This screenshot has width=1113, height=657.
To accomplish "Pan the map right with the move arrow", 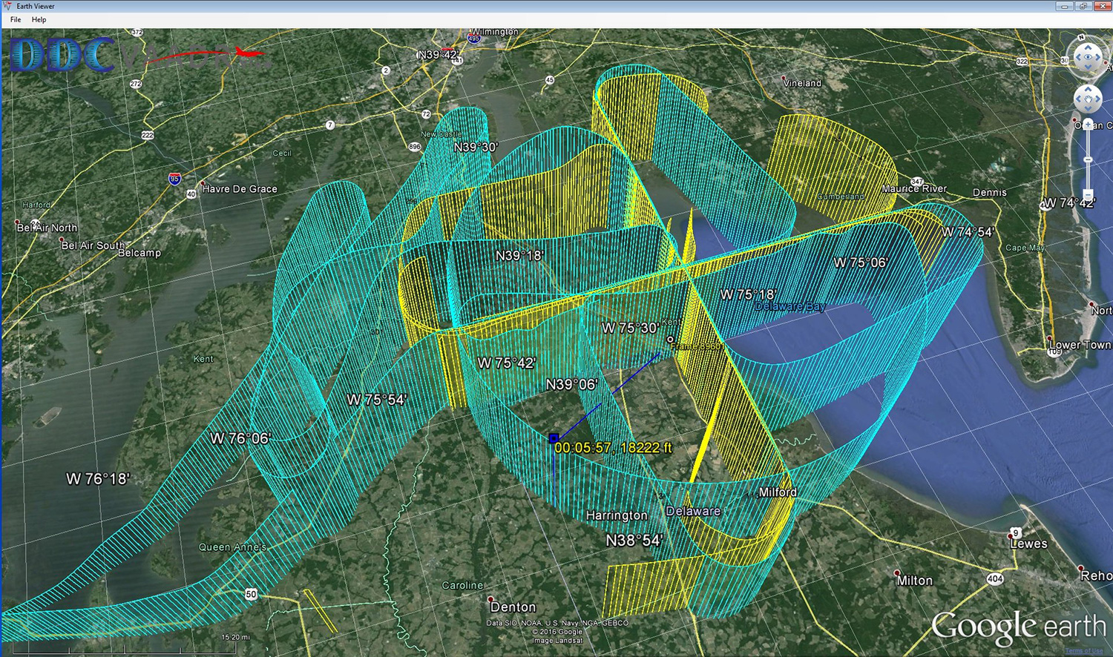I will 1099,98.
